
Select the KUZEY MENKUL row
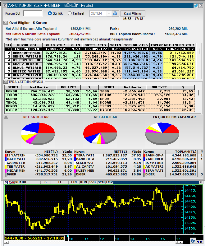click(x=100, y=64)
